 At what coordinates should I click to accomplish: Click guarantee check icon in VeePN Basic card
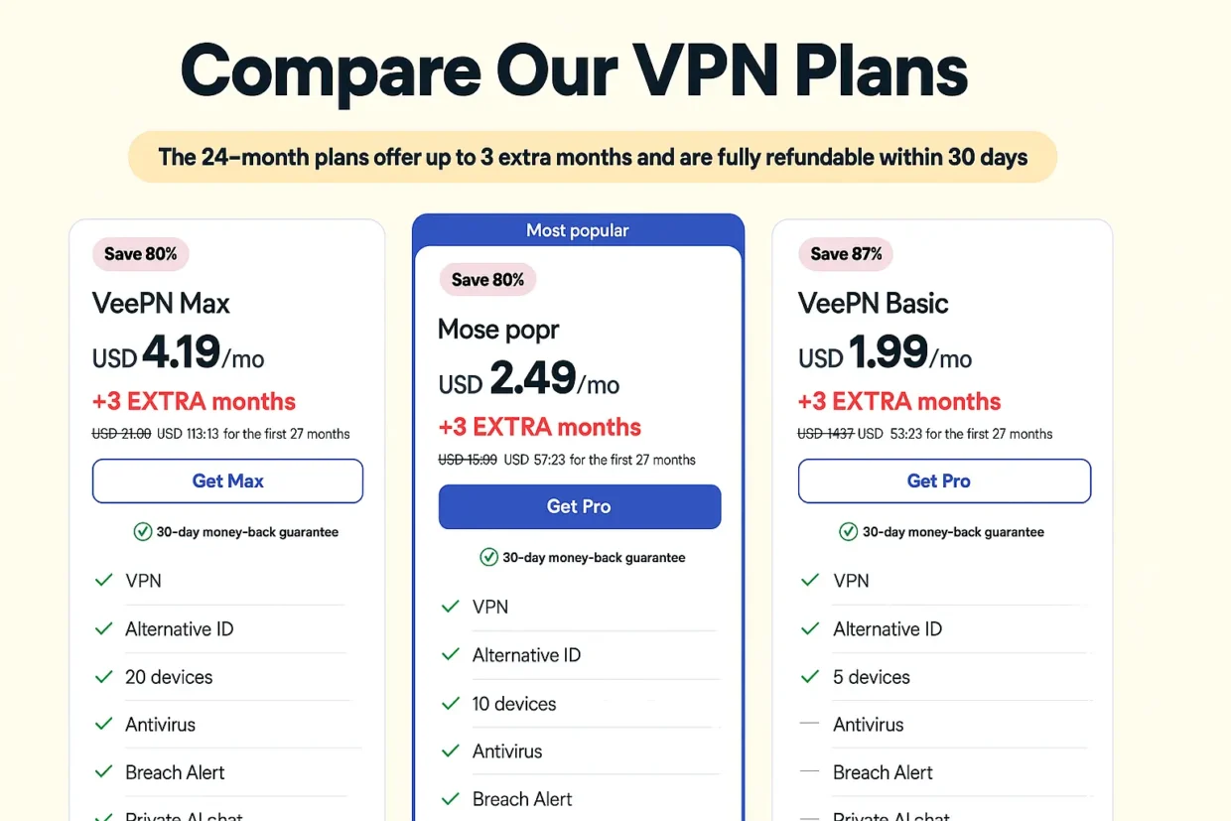(849, 532)
